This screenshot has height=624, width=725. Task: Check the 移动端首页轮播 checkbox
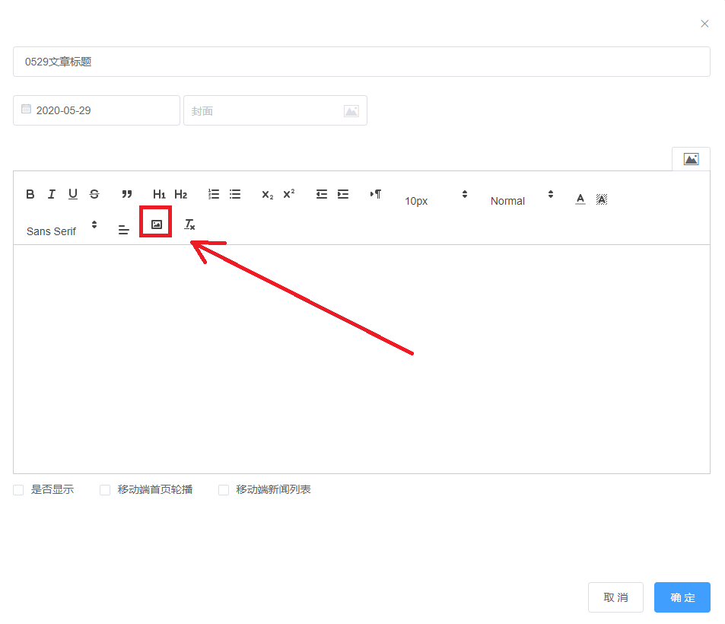point(105,490)
